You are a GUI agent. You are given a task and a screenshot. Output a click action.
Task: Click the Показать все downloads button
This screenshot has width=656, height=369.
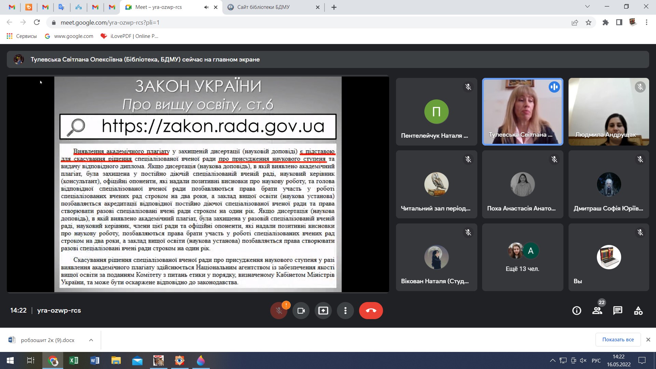618,340
